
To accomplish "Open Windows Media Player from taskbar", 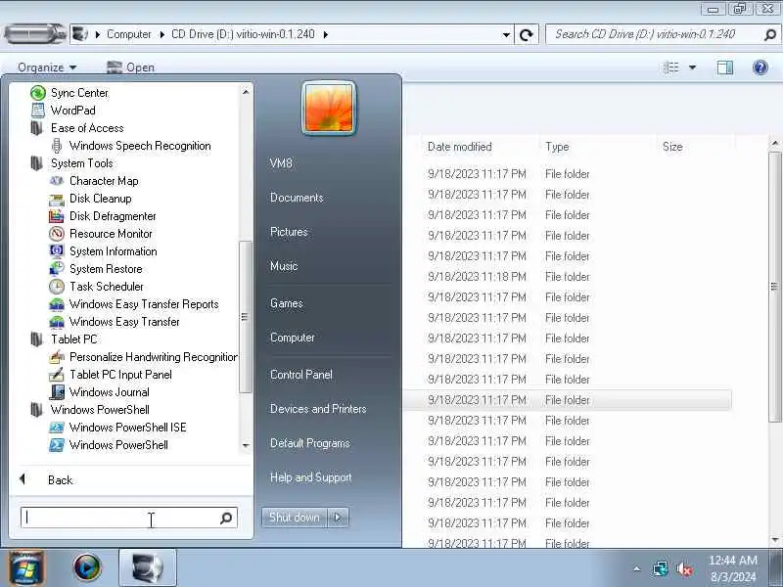I will 87,568.
